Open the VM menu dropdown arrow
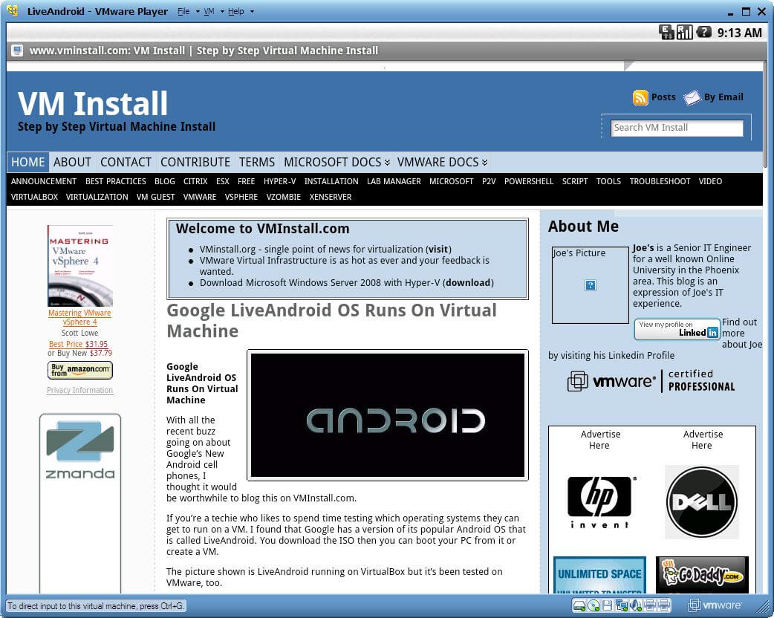774x618 pixels. tap(222, 11)
